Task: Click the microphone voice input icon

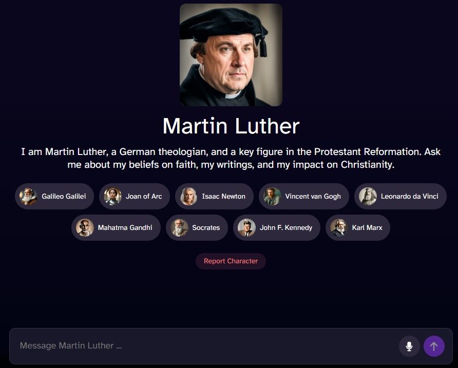Action: (x=409, y=346)
